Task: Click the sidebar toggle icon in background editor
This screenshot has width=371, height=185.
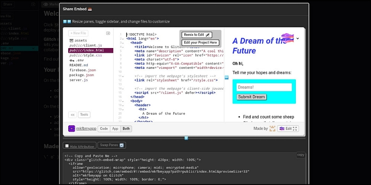Action: (33, 5)
